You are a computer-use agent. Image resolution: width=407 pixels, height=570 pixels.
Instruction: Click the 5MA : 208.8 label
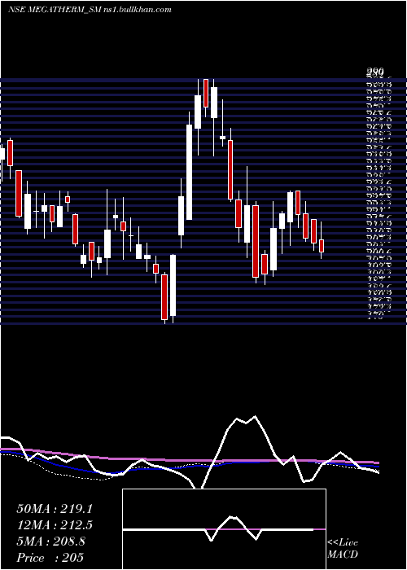(50, 541)
